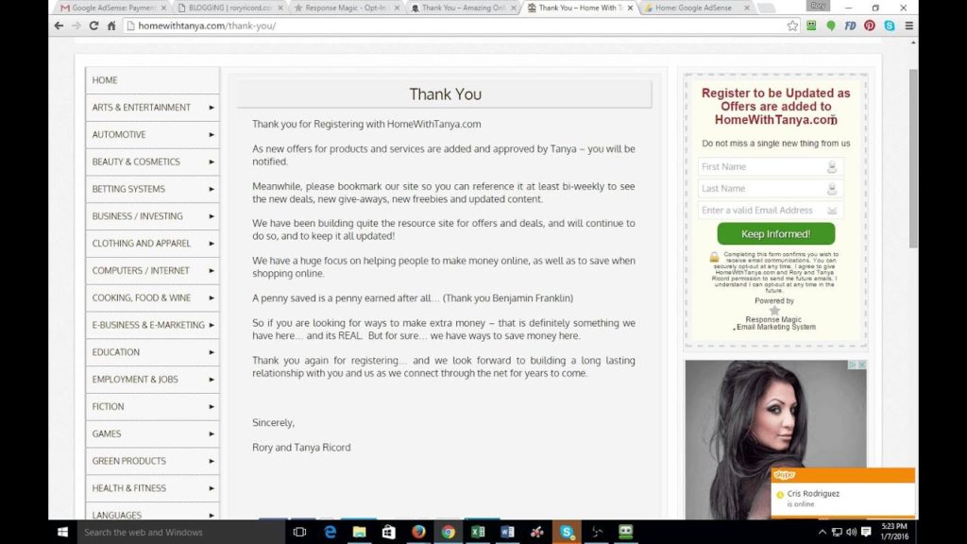
Task: Open Excel from taskbar
Action: tap(478, 532)
